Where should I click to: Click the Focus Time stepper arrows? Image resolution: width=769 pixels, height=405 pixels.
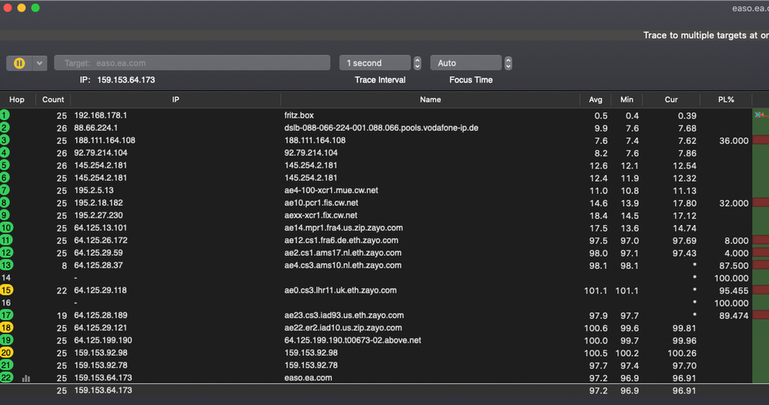[509, 63]
